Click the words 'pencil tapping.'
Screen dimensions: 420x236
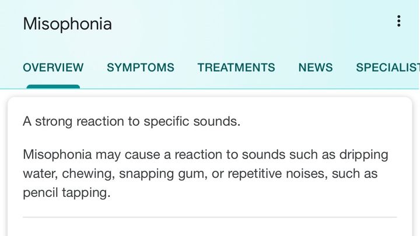(x=66, y=193)
